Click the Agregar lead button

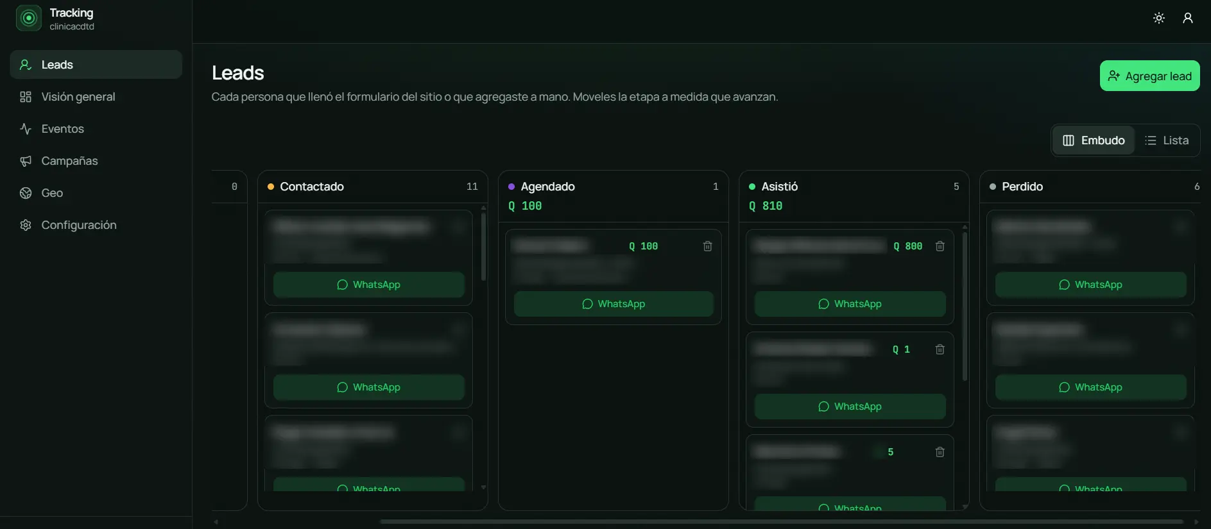coord(1149,76)
